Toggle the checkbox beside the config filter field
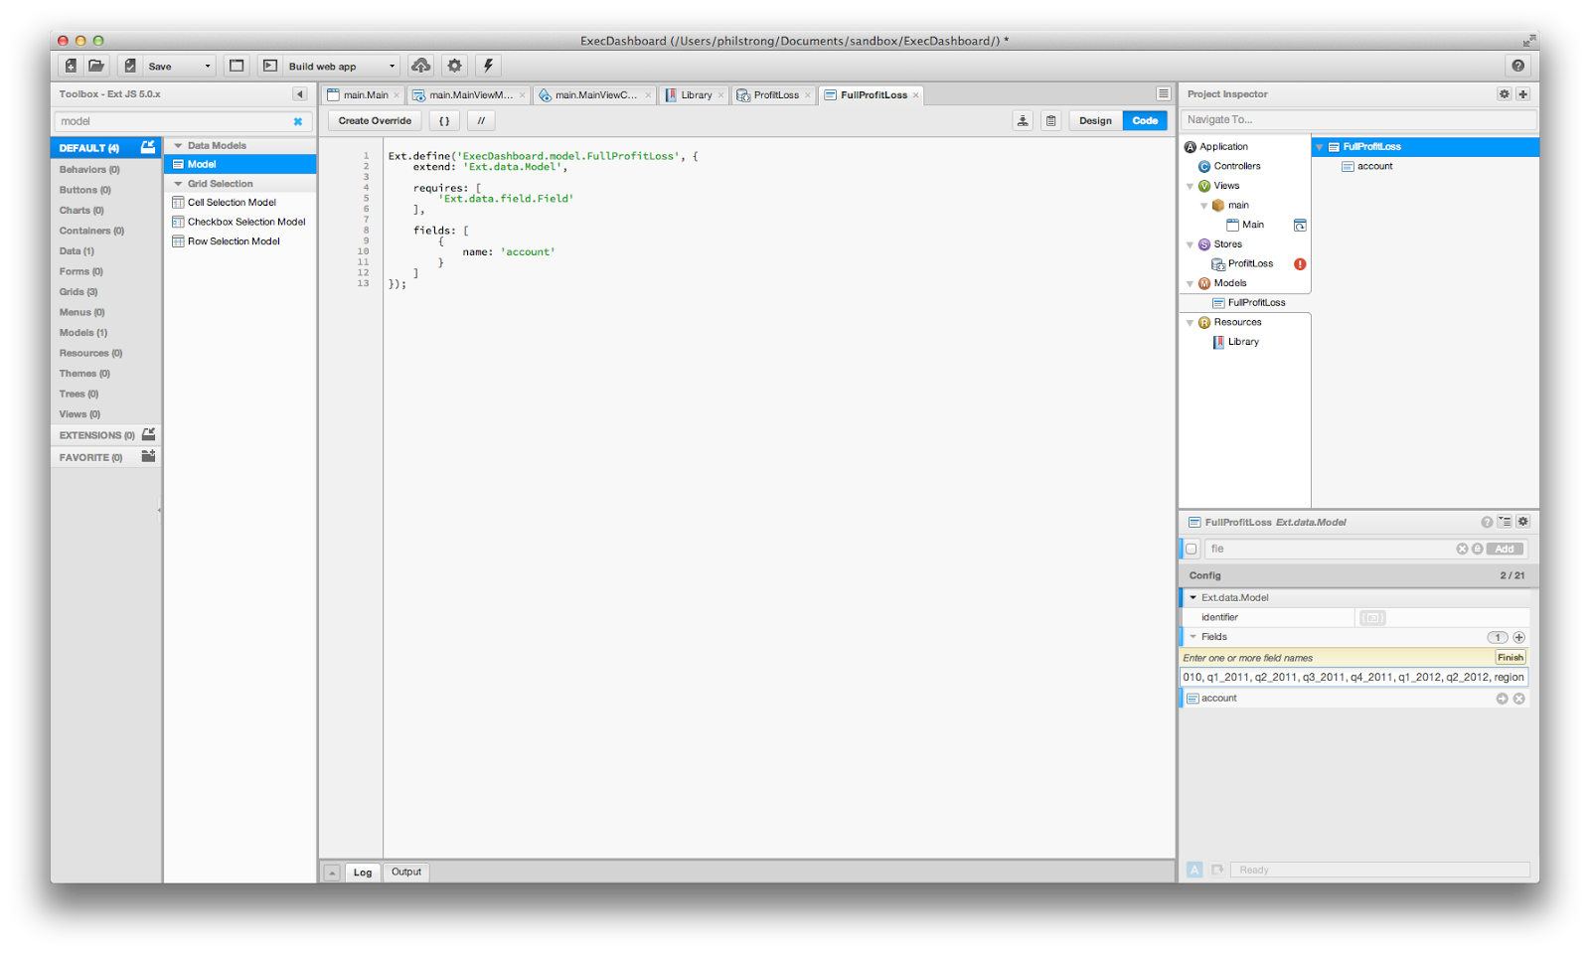1590x953 pixels. pos(1192,549)
